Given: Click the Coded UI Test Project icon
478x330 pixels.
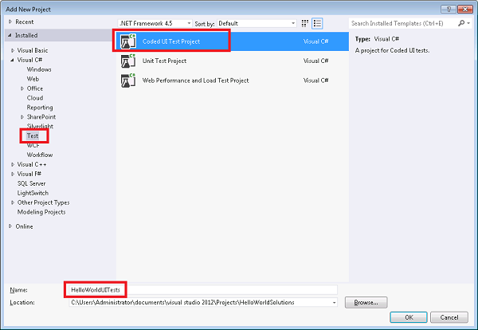Looking at the screenshot, I should pyautogui.click(x=127, y=40).
